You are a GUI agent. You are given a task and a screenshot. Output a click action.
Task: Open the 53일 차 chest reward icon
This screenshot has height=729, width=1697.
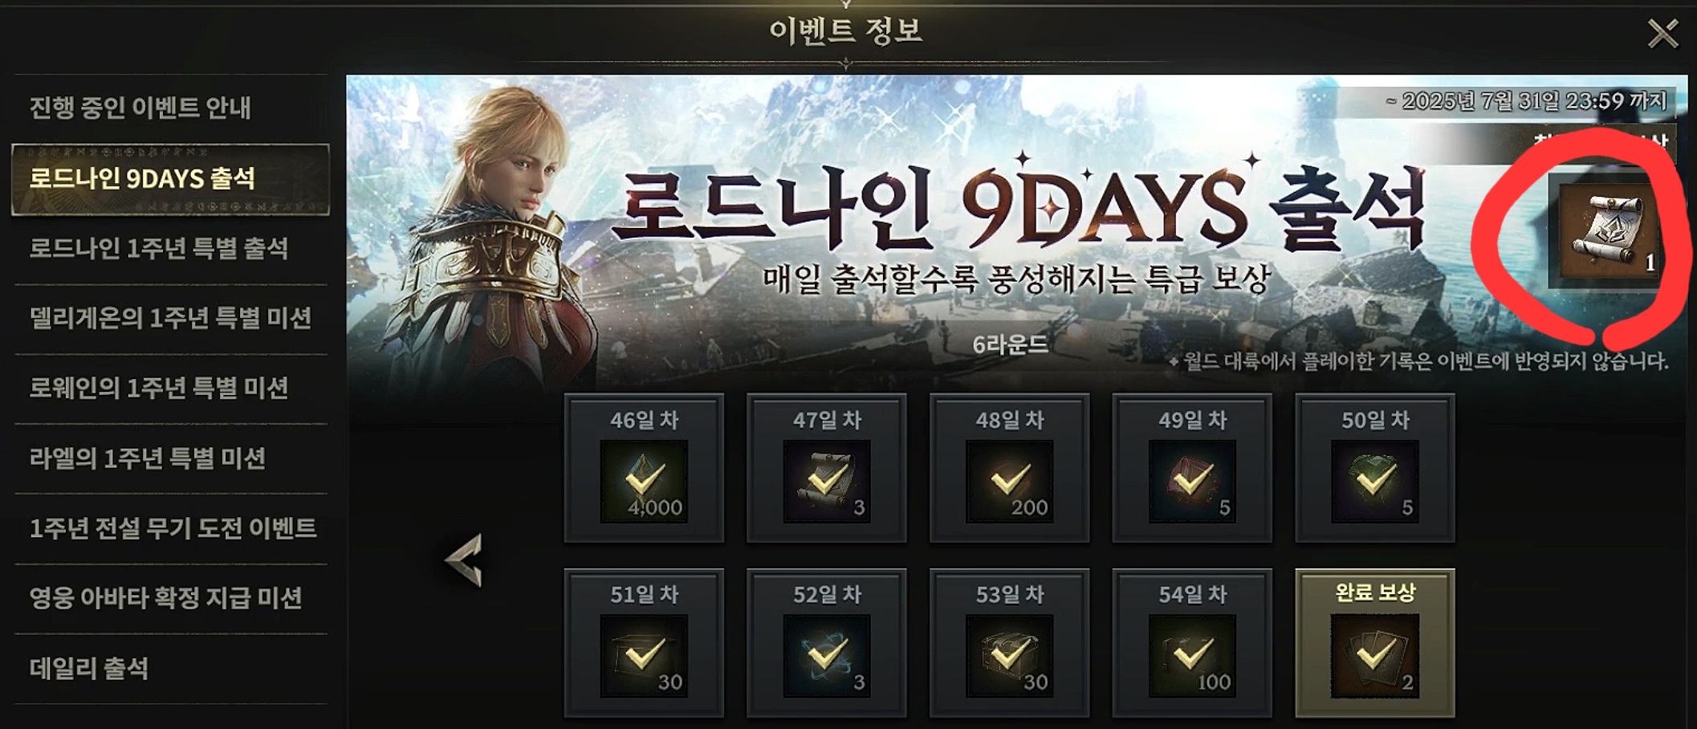tap(1010, 656)
